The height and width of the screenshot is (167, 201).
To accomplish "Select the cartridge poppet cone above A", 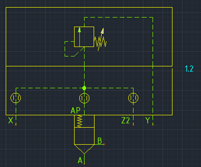I will tap(84, 149).
